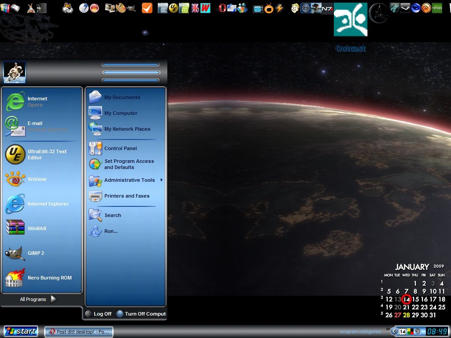Open the orange spiral Ubisoft dock icon
Viewport: 451px width, 338px height.
[426, 8]
